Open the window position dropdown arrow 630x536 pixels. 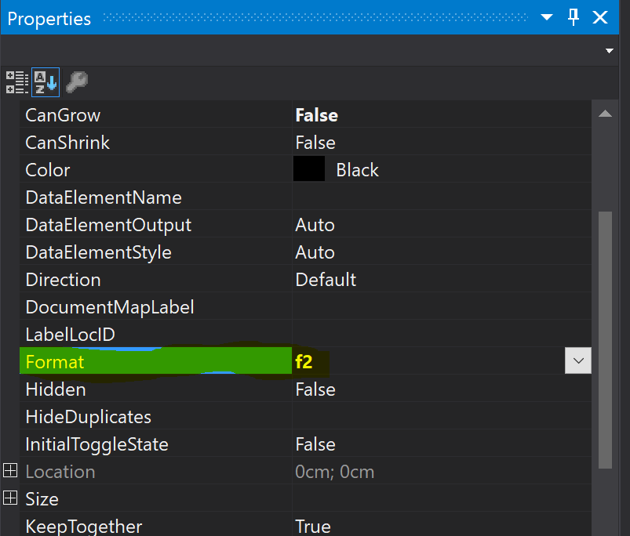click(x=548, y=17)
